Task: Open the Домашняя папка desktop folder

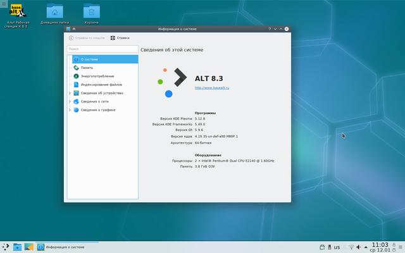Action: pyautogui.click(x=55, y=14)
